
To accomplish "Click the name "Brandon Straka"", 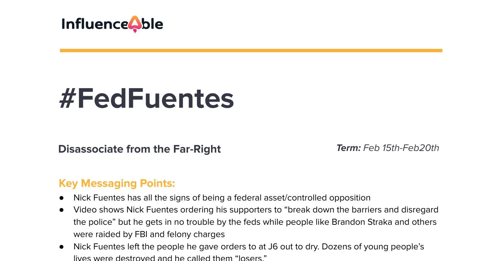I will tap(362, 222).
